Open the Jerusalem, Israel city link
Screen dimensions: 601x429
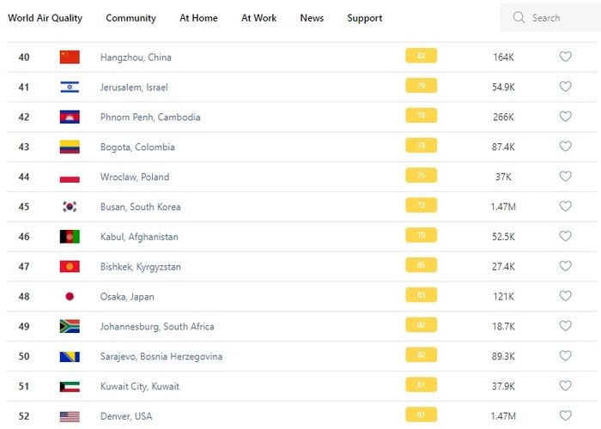pyautogui.click(x=136, y=88)
